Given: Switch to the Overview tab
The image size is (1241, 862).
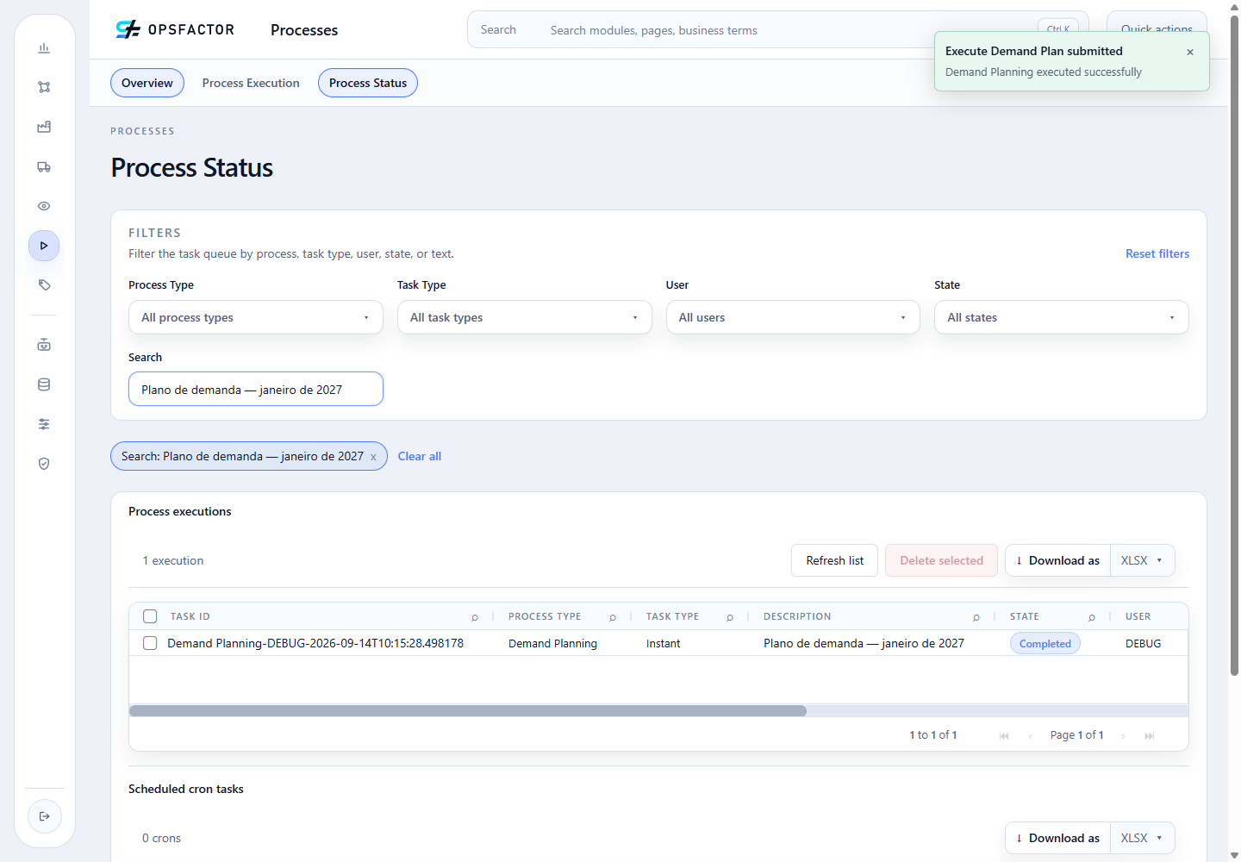Looking at the screenshot, I should (147, 83).
